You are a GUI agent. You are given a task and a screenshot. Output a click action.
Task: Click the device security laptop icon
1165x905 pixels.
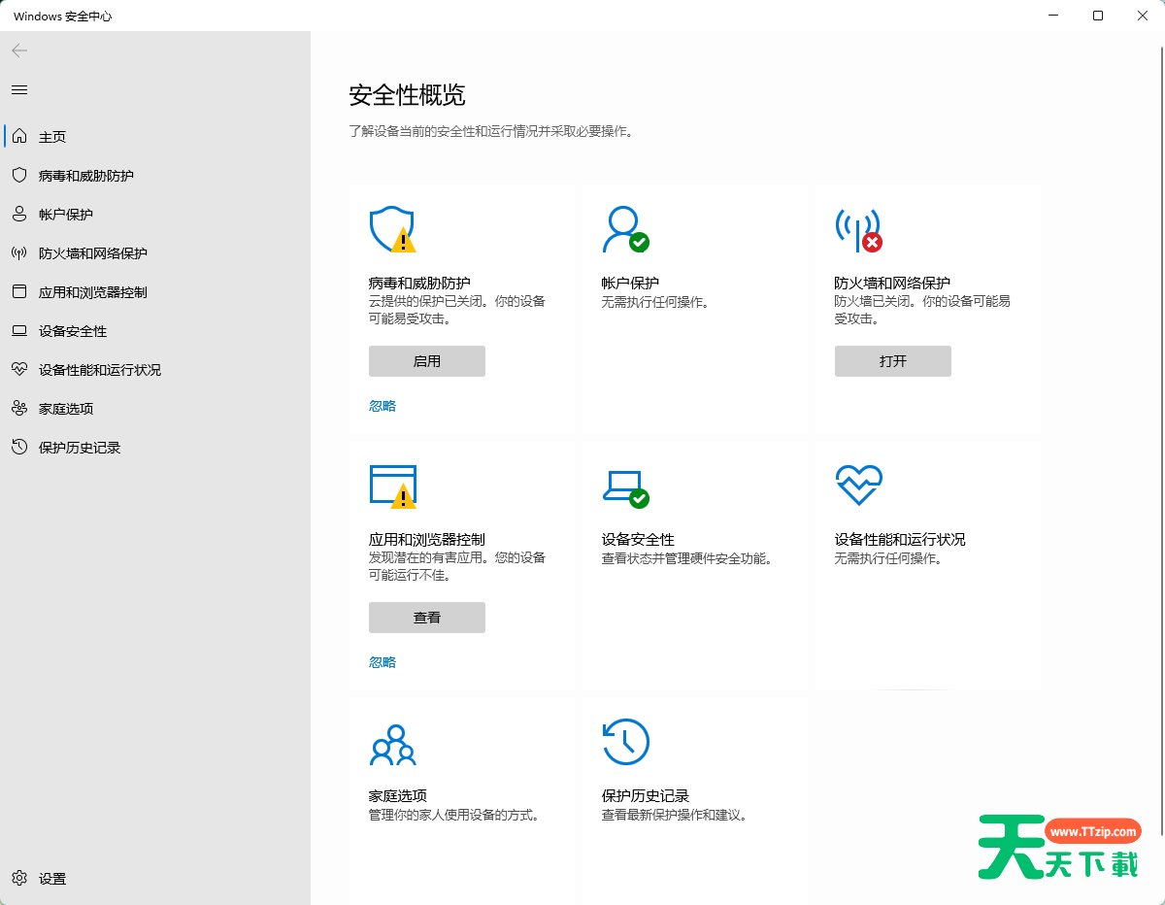624,486
